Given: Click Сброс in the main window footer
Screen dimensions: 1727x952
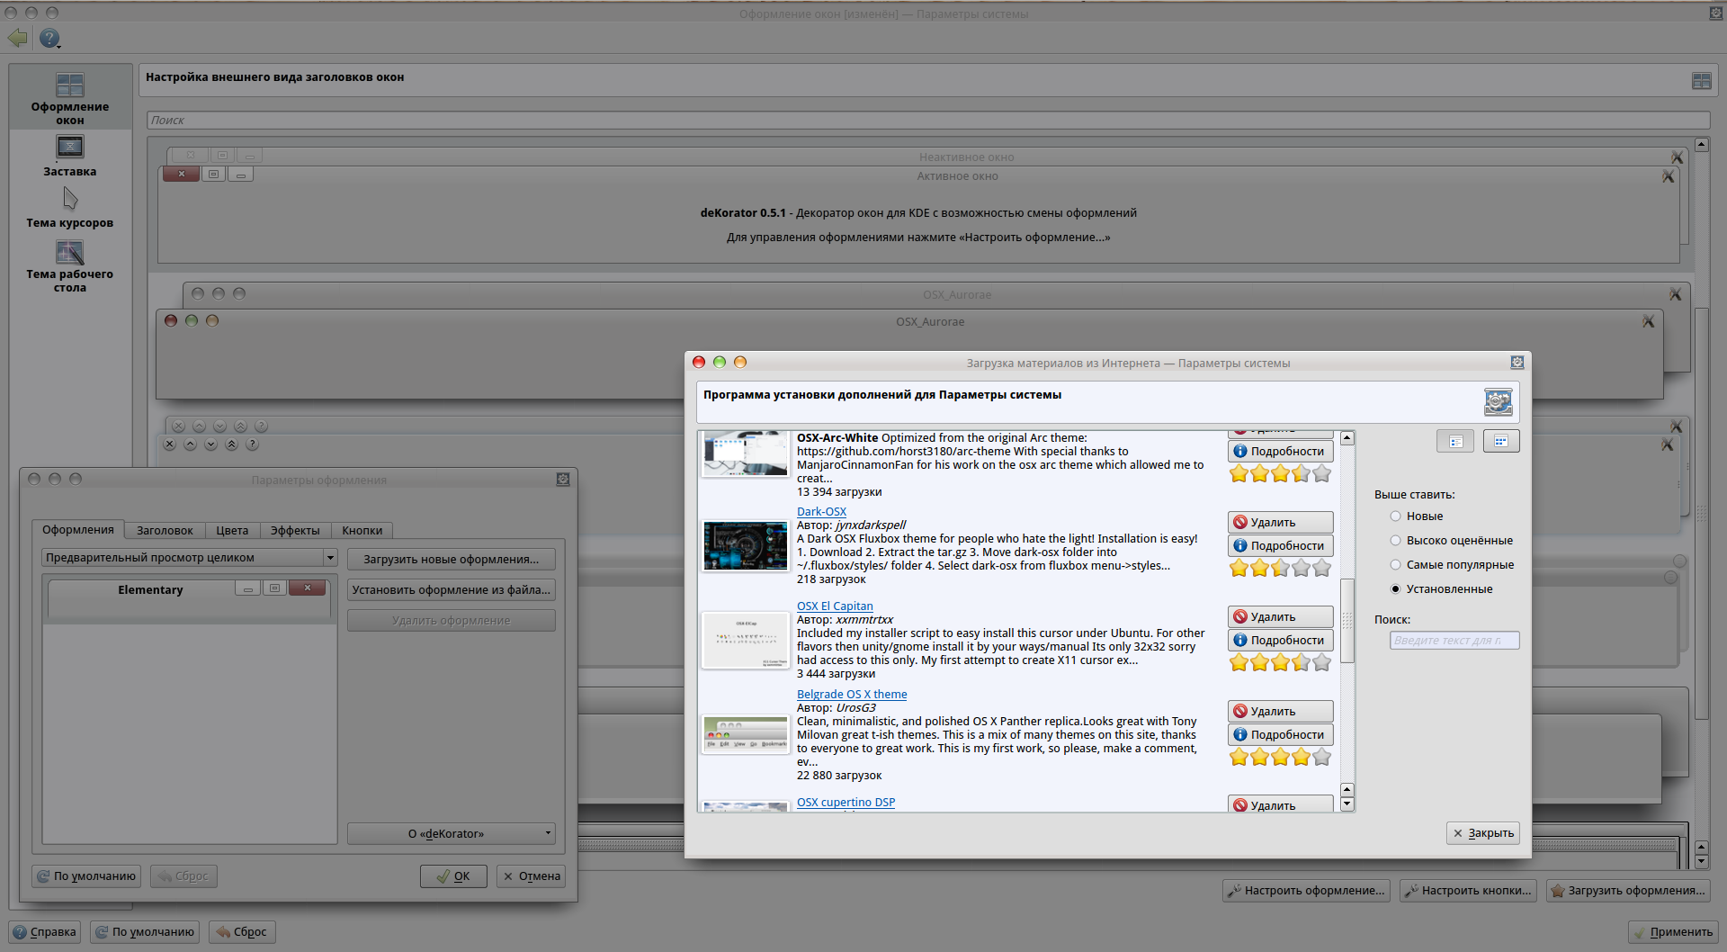Looking at the screenshot, I should [242, 932].
